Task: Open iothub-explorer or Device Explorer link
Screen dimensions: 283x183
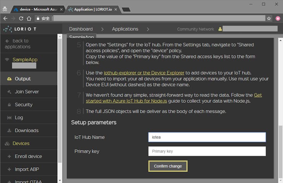Action: click(144, 73)
